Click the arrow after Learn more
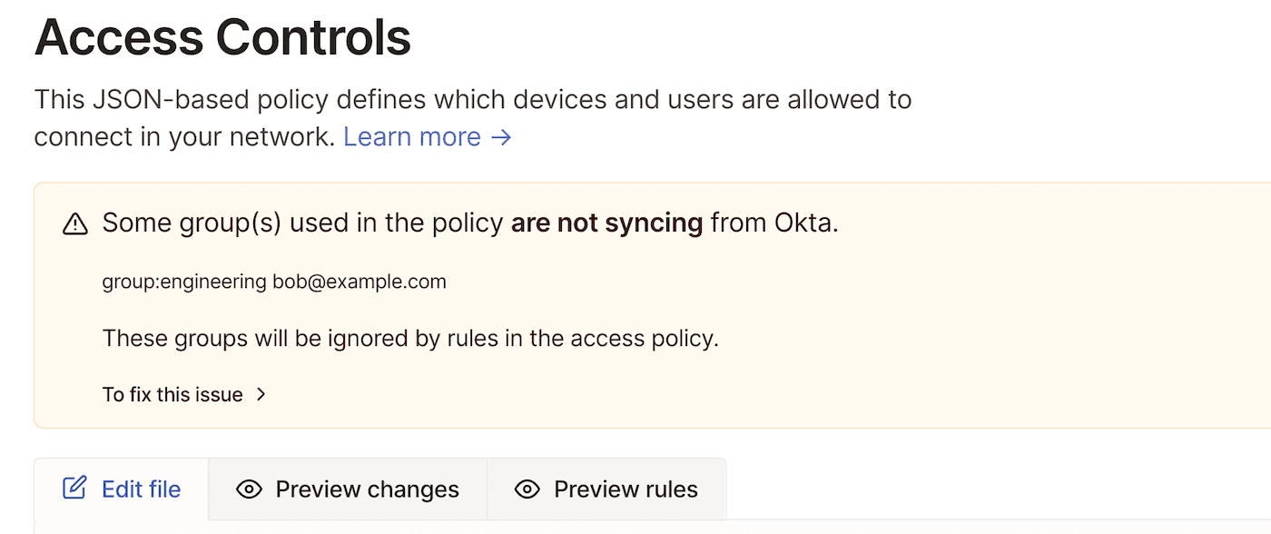Viewport: 1271px width, 534px height. pos(501,137)
